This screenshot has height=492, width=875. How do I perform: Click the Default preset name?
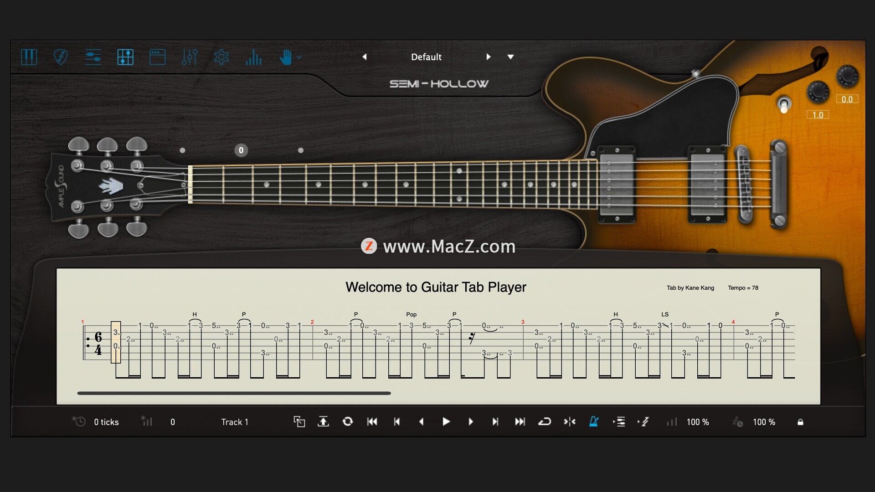coord(426,57)
